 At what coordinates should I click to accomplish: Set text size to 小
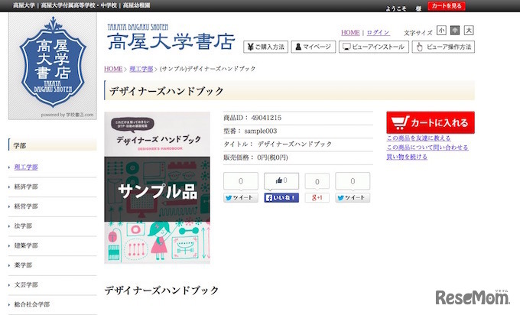click(x=441, y=31)
